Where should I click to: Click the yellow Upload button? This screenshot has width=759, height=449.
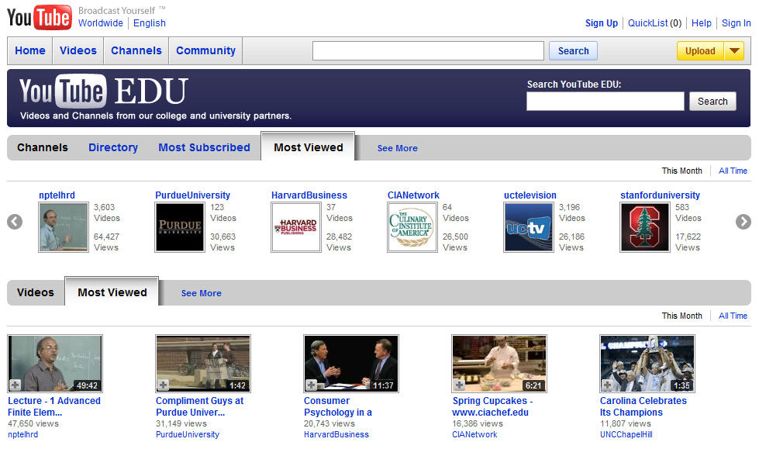(x=699, y=51)
